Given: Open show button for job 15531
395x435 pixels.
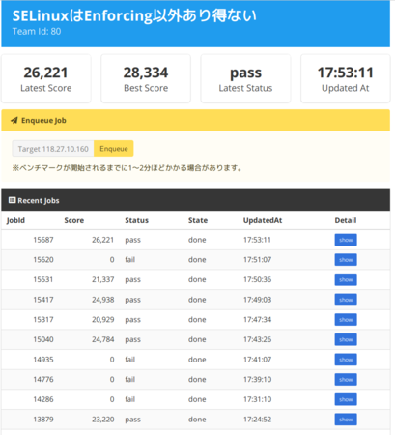Looking at the screenshot, I should pyautogui.click(x=346, y=279).
